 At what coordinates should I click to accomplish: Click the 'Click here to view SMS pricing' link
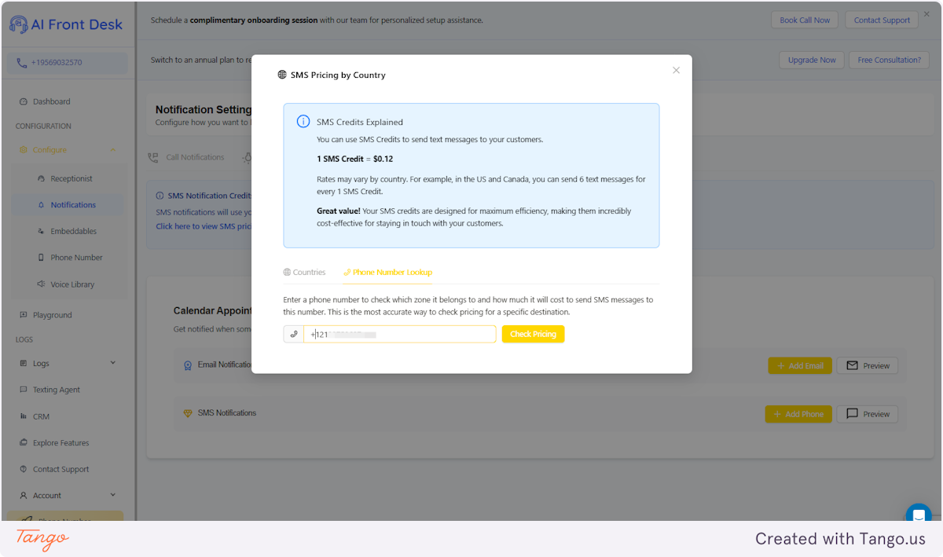pos(204,226)
